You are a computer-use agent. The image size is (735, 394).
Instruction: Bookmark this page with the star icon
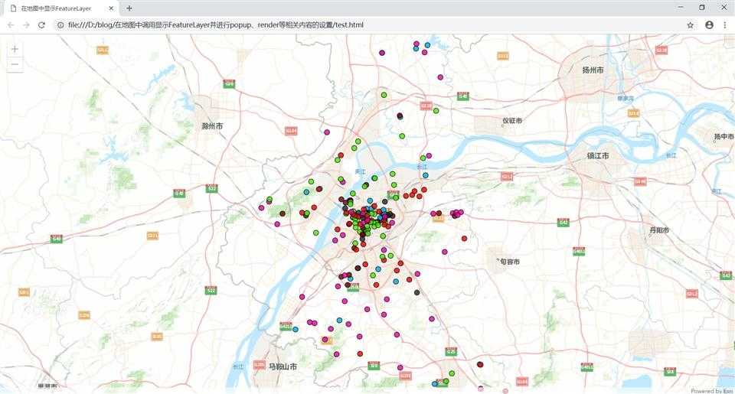click(690, 24)
